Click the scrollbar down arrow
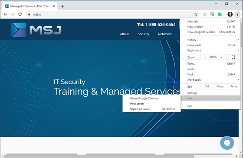Image resolution: width=243 pixels, height=158 pixels. [240, 152]
